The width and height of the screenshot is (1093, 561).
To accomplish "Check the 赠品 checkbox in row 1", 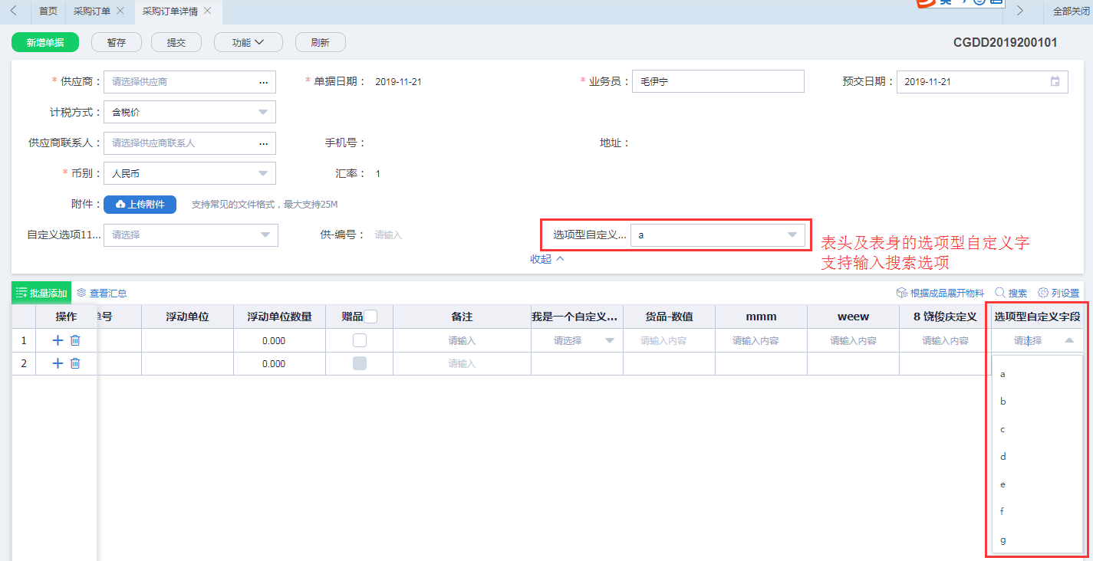I will point(360,340).
